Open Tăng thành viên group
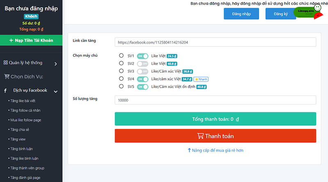This screenshot has width=328, height=182. tap(27, 168)
